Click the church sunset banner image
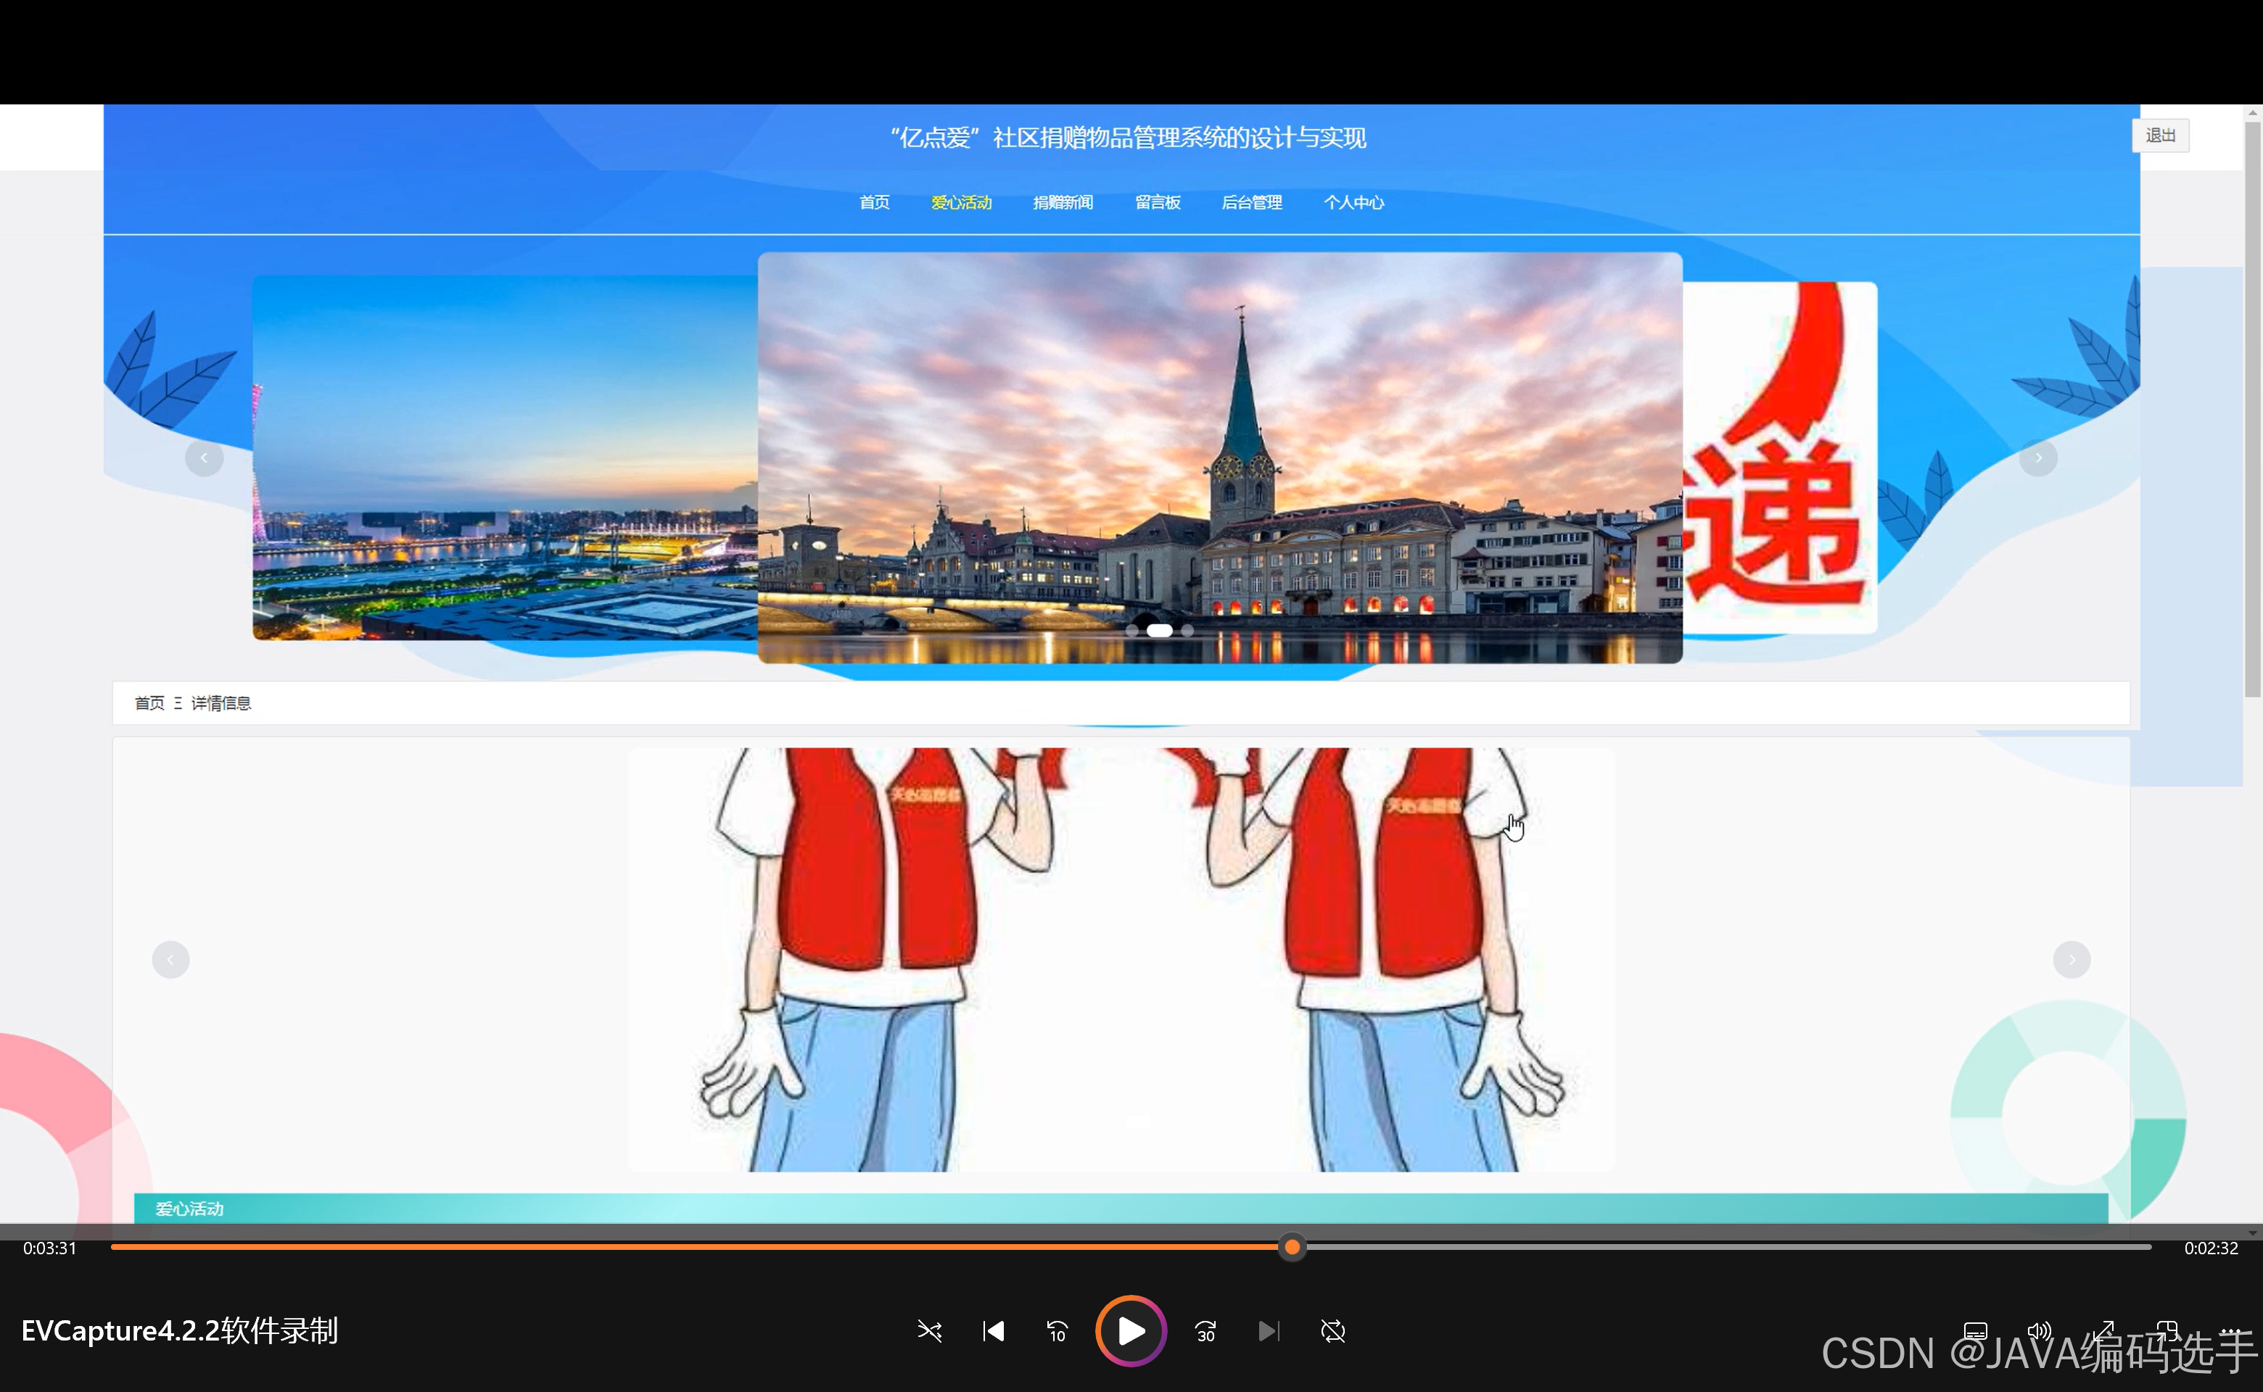2263x1392 pixels. click(x=1219, y=457)
